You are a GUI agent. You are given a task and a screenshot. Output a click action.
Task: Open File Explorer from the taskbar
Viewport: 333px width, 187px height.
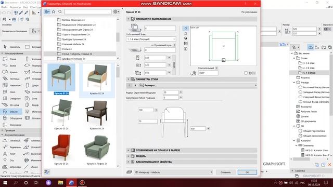pos(60,182)
